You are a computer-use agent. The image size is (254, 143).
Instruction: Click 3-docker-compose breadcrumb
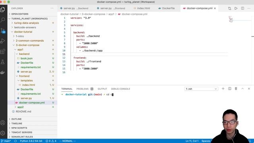(x=93, y=14)
